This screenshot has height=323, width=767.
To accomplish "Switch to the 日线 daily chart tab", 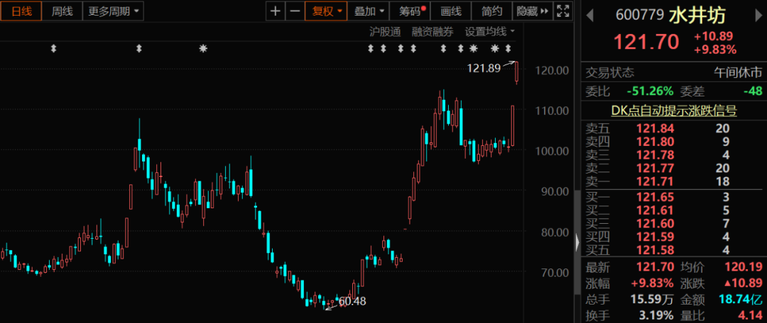I will pos(21,11).
